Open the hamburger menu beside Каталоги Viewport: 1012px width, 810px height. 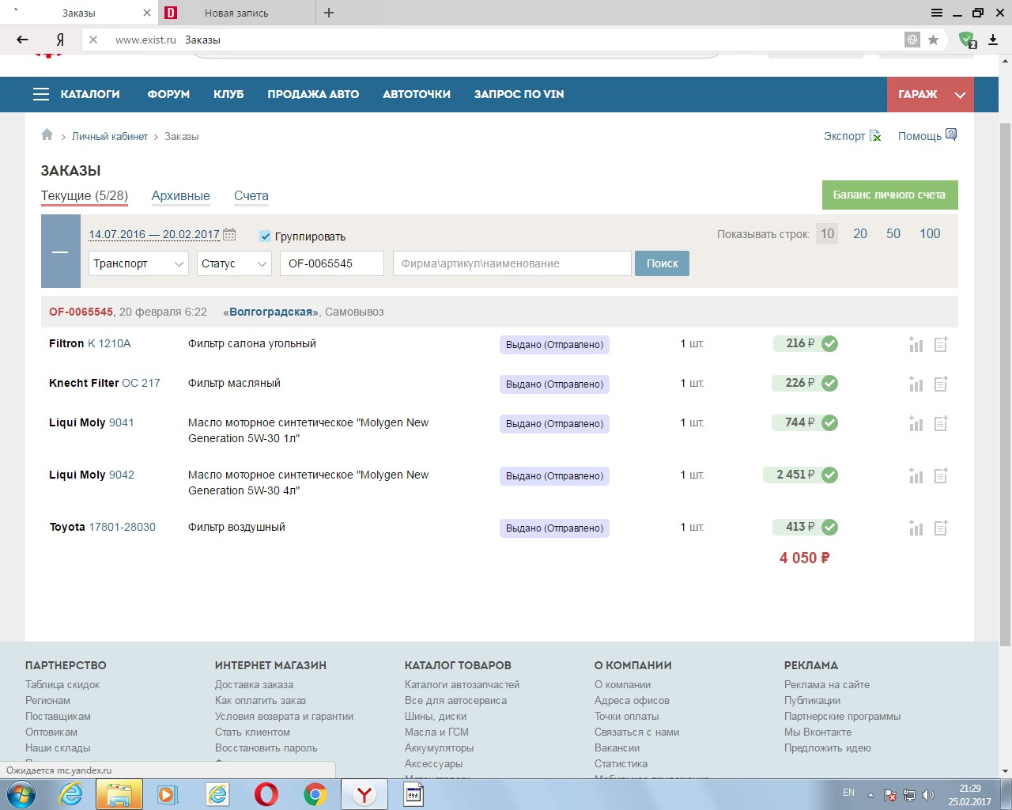point(41,94)
